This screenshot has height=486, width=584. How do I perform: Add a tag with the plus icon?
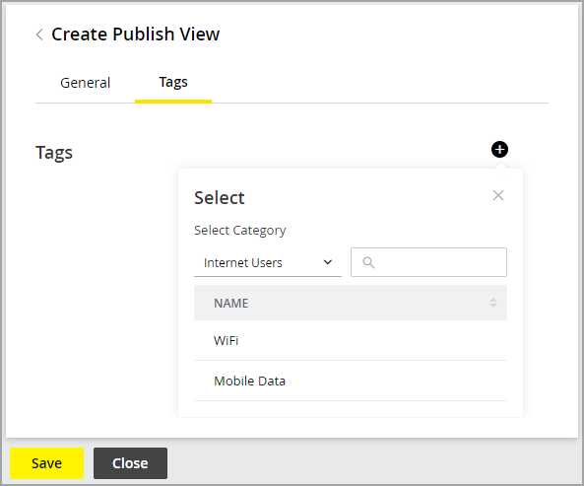coord(499,150)
